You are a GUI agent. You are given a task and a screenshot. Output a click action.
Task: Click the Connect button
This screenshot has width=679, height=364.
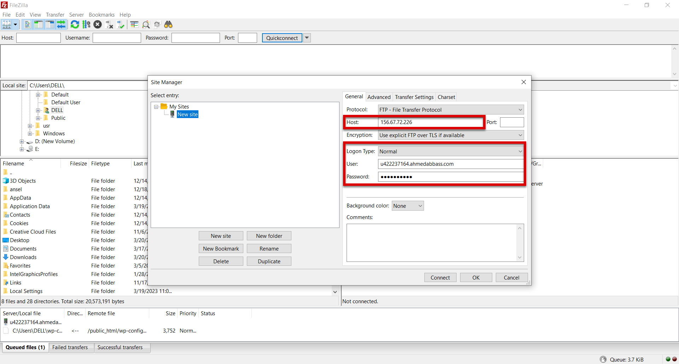440,278
